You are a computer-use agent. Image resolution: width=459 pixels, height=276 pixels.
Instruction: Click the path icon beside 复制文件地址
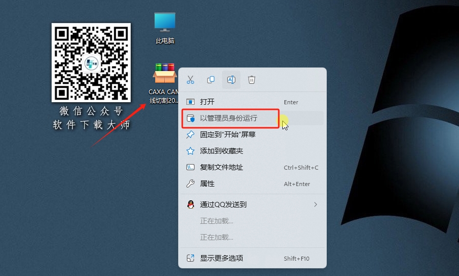[190, 167]
